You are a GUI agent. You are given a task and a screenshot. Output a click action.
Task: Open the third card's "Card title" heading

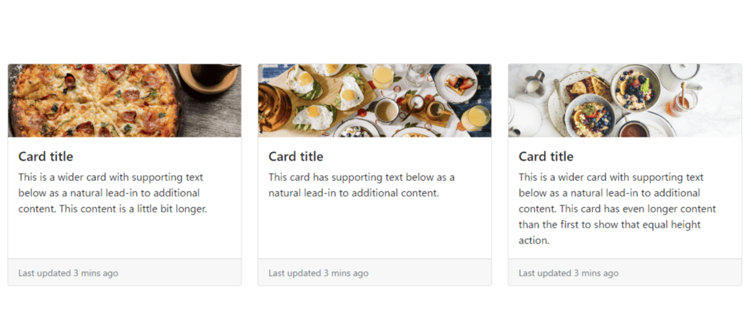pos(546,156)
